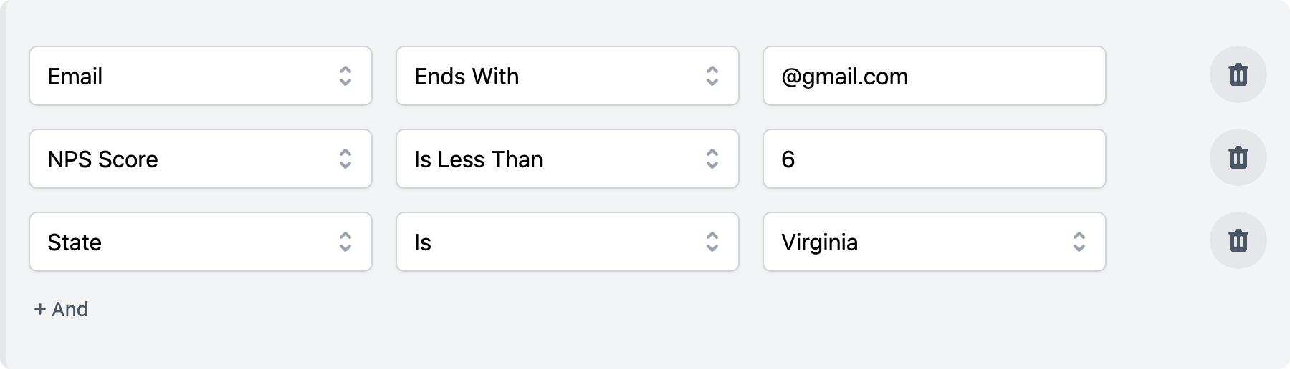This screenshot has width=1290, height=369.
Task: Click the chevron arrows on Ends With selector
Action: 712,76
